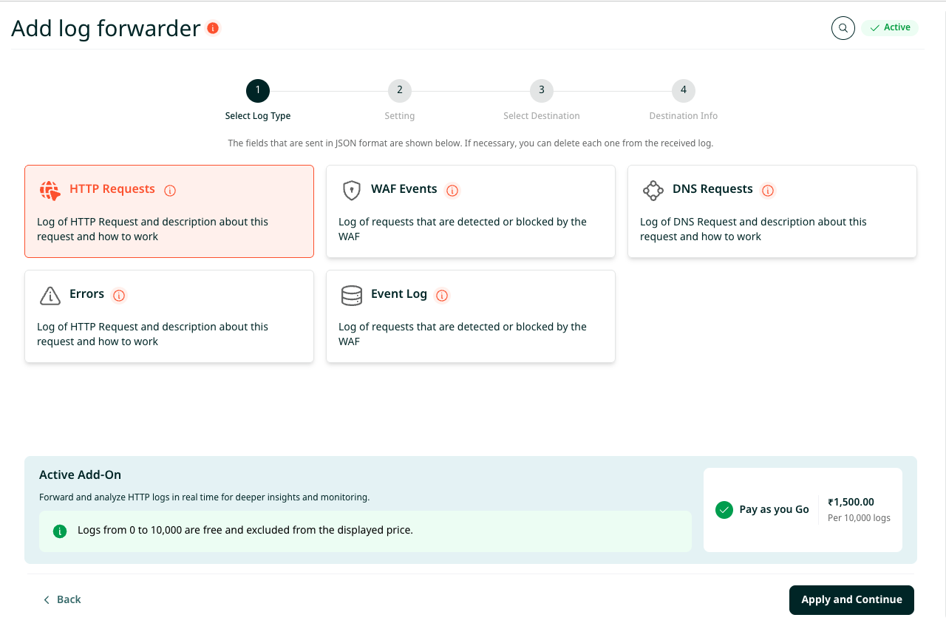Click the info icon beside Add log forwarder title
This screenshot has height=626, width=946.
(213, 28)
